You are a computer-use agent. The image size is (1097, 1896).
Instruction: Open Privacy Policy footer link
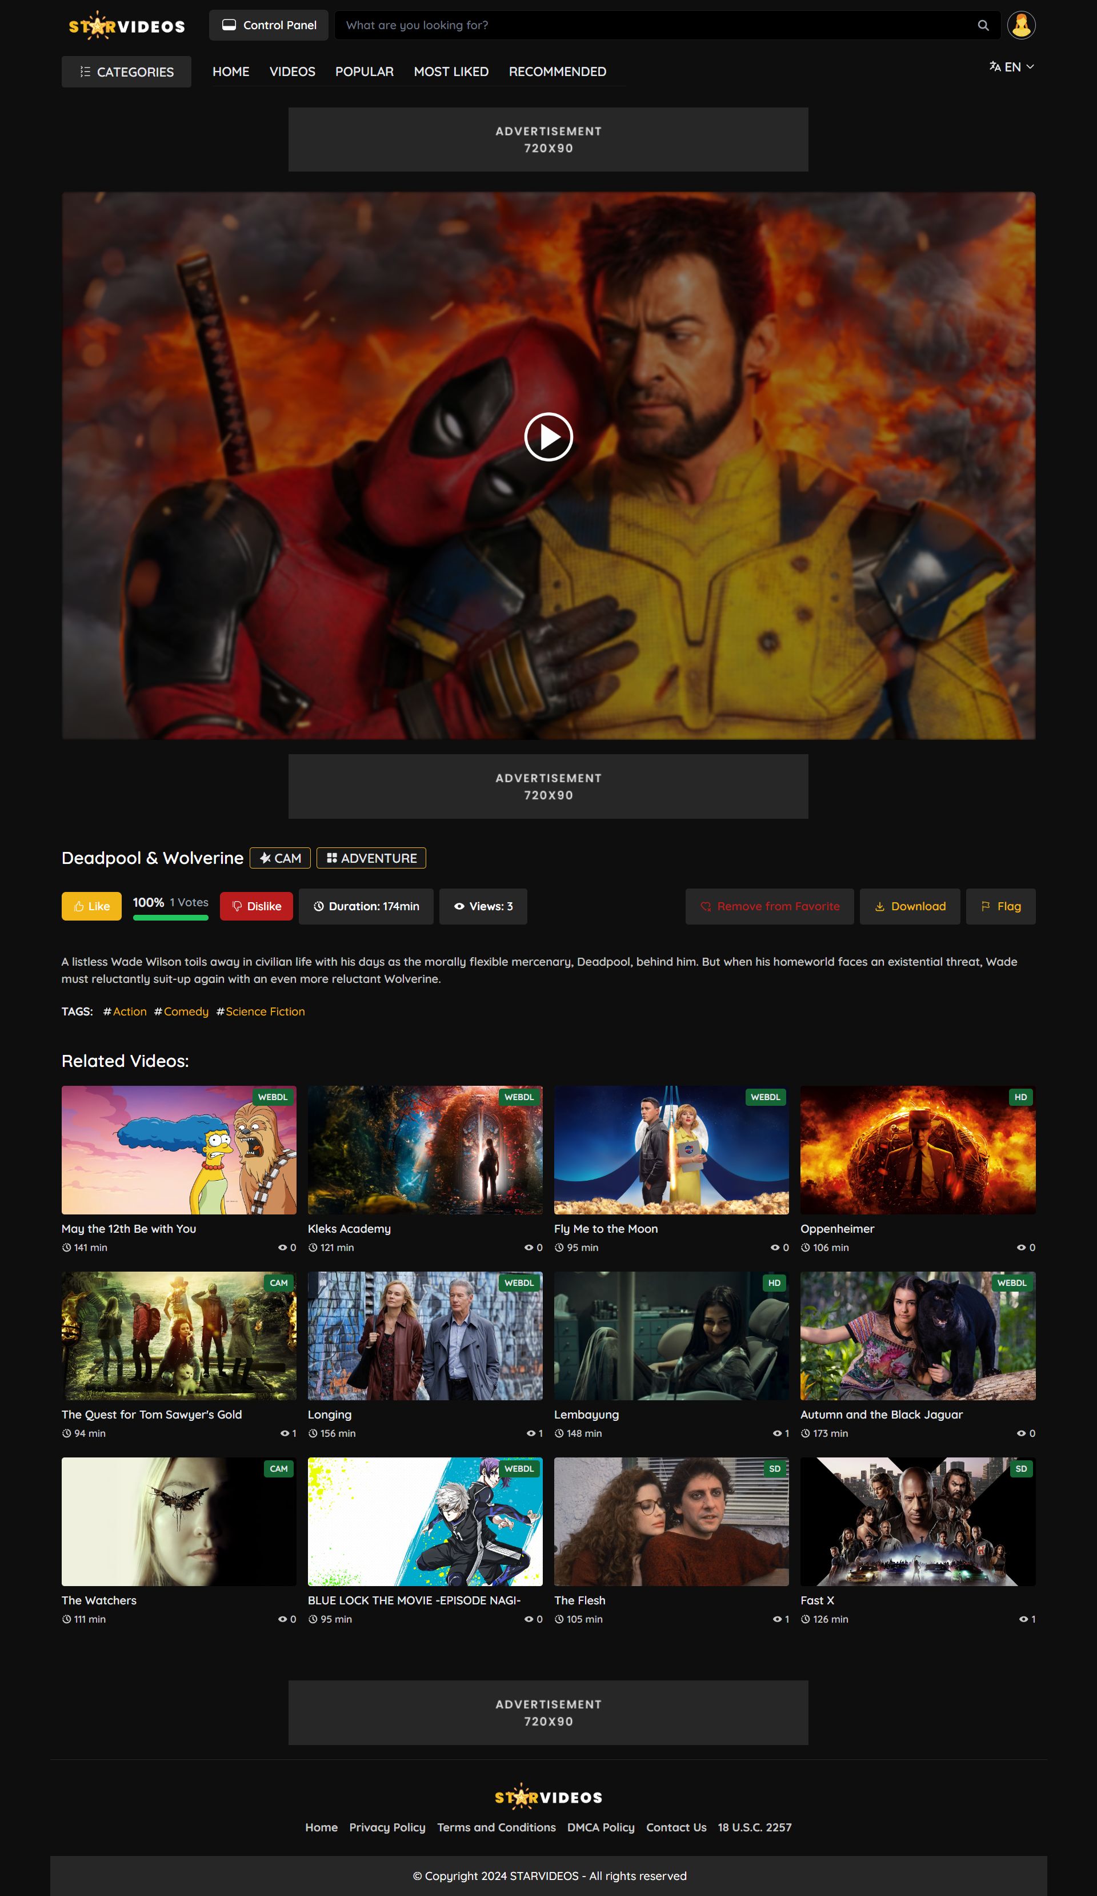pos(387,1827)
